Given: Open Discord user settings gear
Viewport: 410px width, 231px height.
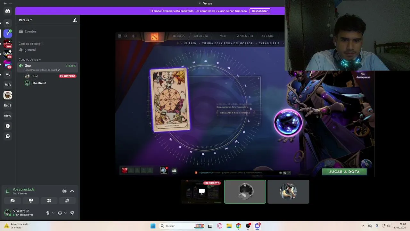Looking at the screenshot, I should coord(72,213).
